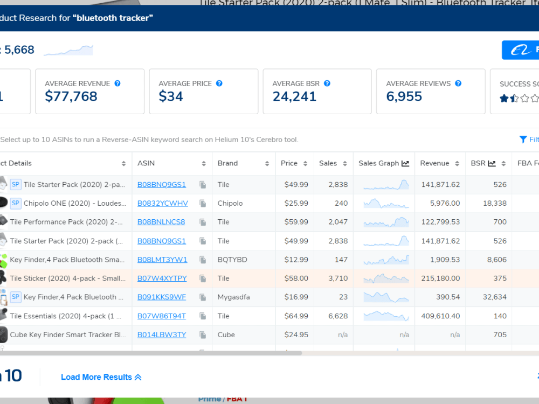Screen dimensions: 539x404
Task: Click the Filter funnel icon
Action: [x=523, y=140]
